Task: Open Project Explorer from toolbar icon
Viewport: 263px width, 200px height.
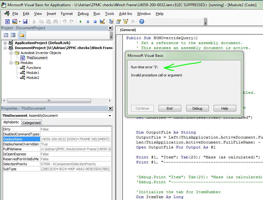Action: click(111, 21)
